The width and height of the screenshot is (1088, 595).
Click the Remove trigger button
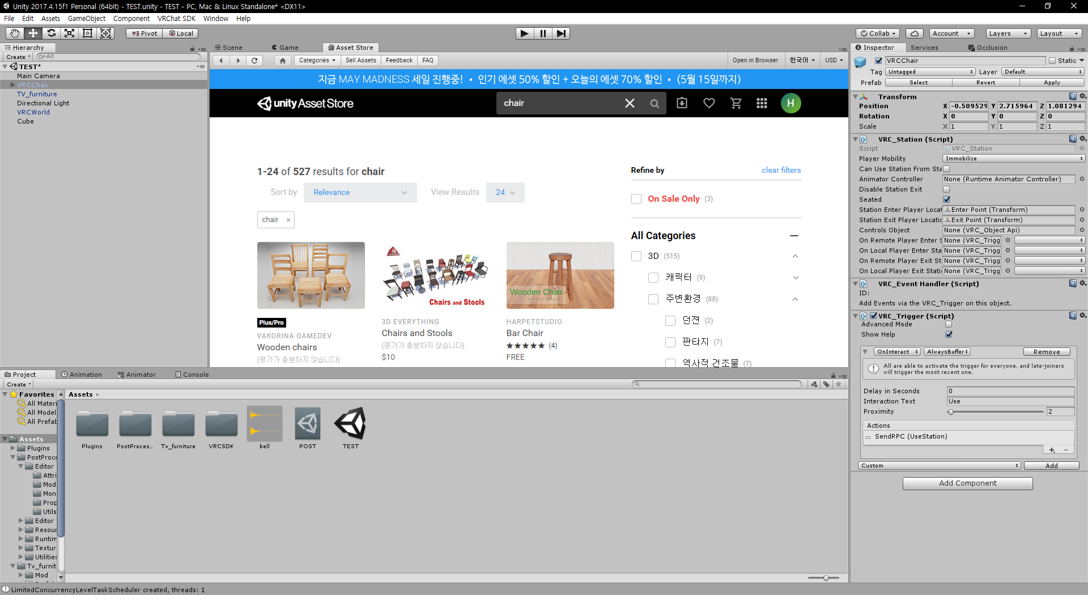point(1046,352)
